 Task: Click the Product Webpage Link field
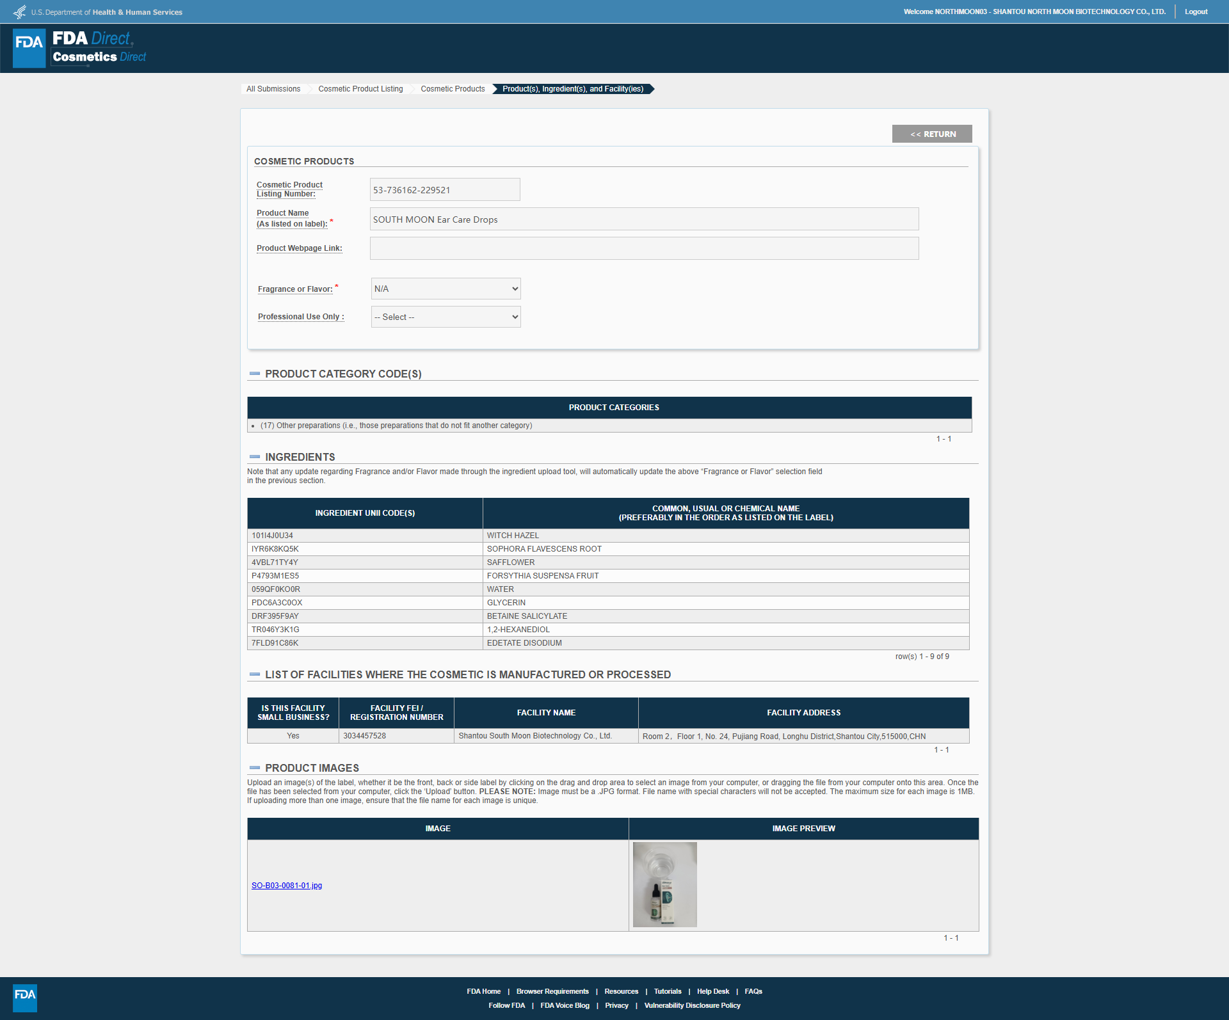[644, 248]
